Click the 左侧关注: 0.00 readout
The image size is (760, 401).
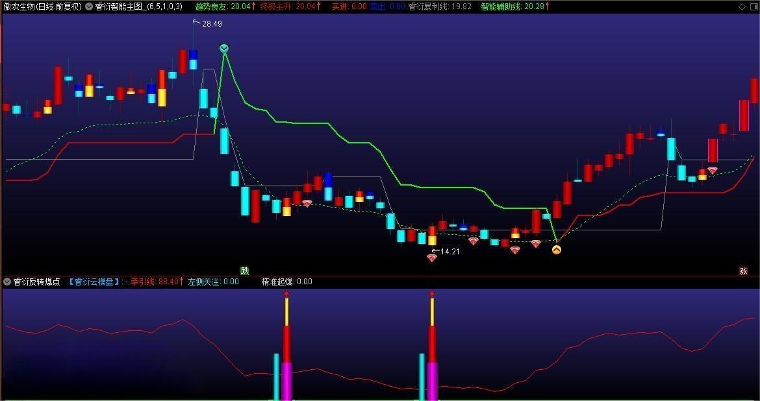[213, 282]
